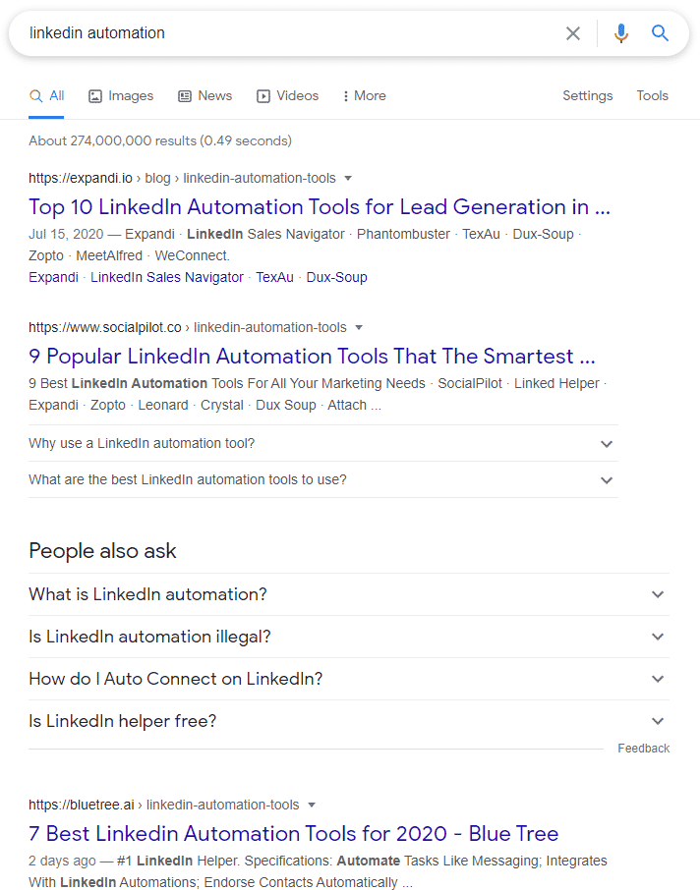Open the More options menu

pyautogui.click(x=364, y=96)
